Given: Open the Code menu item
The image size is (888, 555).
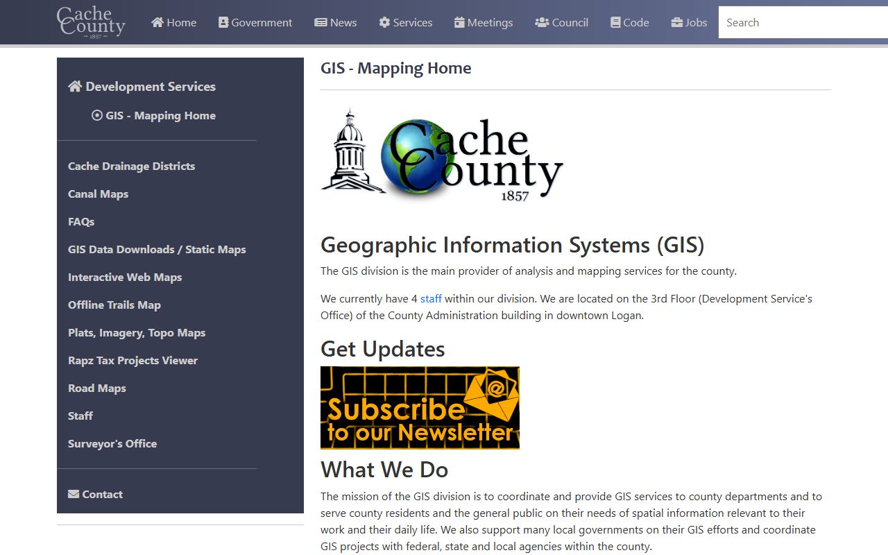Looking at the screenshot, I should (x=630, y=22).
